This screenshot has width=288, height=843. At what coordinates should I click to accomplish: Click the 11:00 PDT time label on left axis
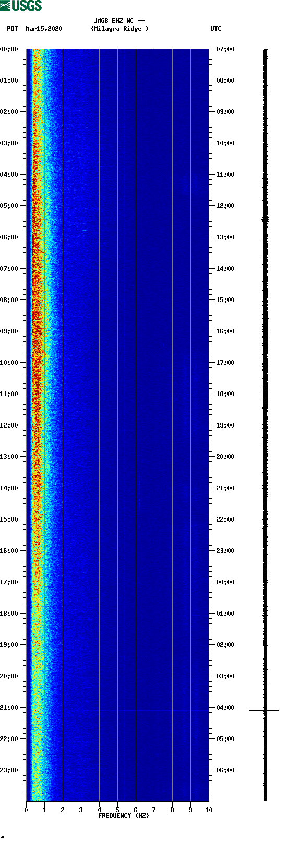(x=9, y=394)
